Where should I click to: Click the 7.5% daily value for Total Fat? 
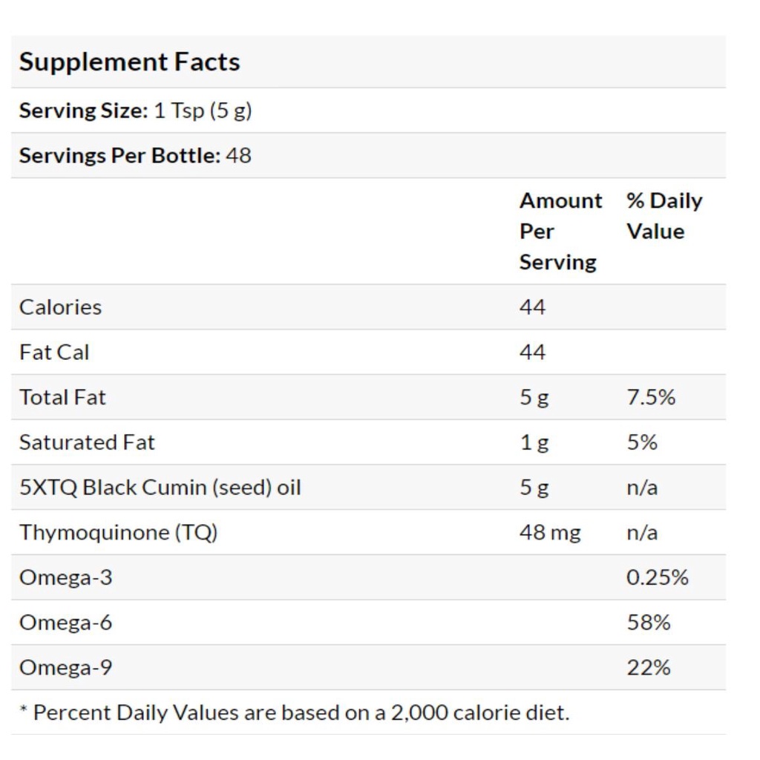(650, 397)
